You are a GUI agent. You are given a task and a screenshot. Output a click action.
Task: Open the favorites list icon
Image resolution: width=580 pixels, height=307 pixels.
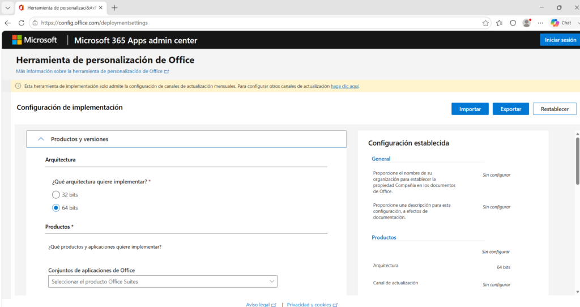[500, 23]
